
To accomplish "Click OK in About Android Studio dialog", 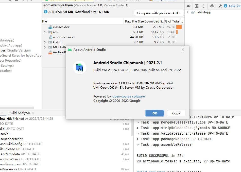I will tap(155, 113).
